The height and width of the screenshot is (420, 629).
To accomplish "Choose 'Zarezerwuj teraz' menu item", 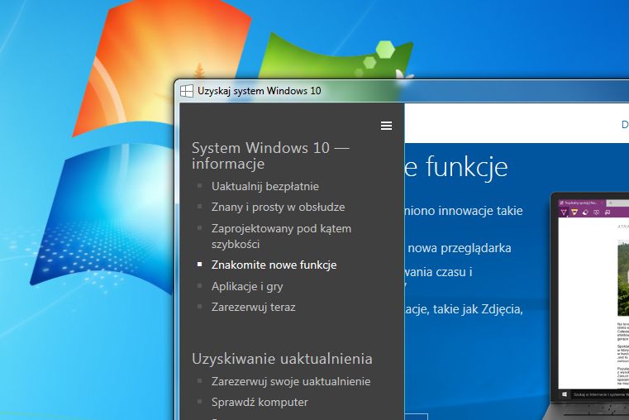I will tap(253, 308).
